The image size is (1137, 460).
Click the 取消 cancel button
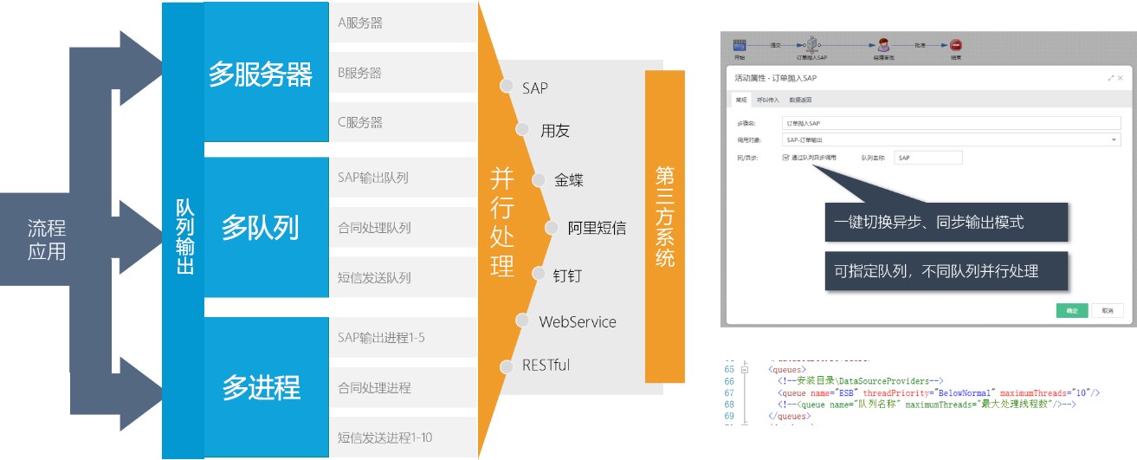tap(1108, 310)
